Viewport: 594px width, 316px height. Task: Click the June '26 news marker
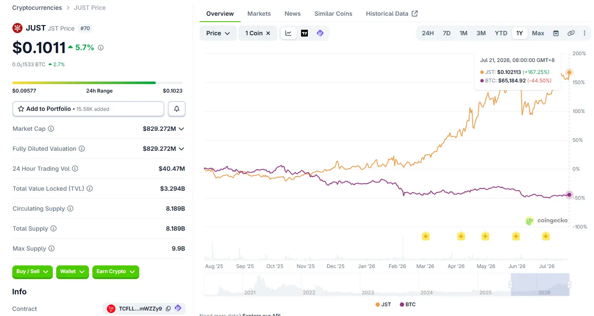(516, 236)
